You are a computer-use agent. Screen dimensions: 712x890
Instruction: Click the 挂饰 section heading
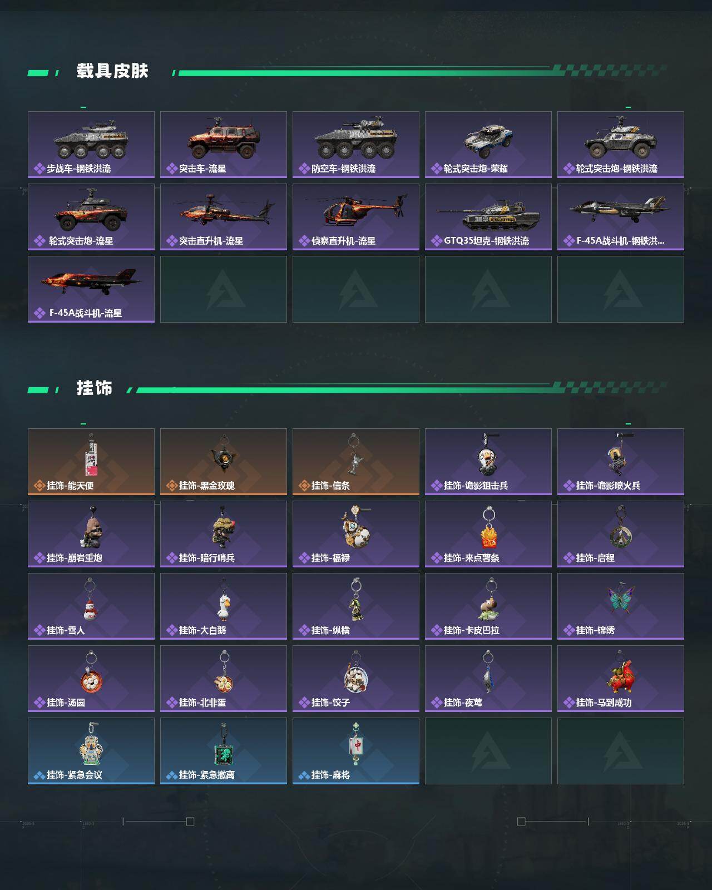[x=95, y=388]
